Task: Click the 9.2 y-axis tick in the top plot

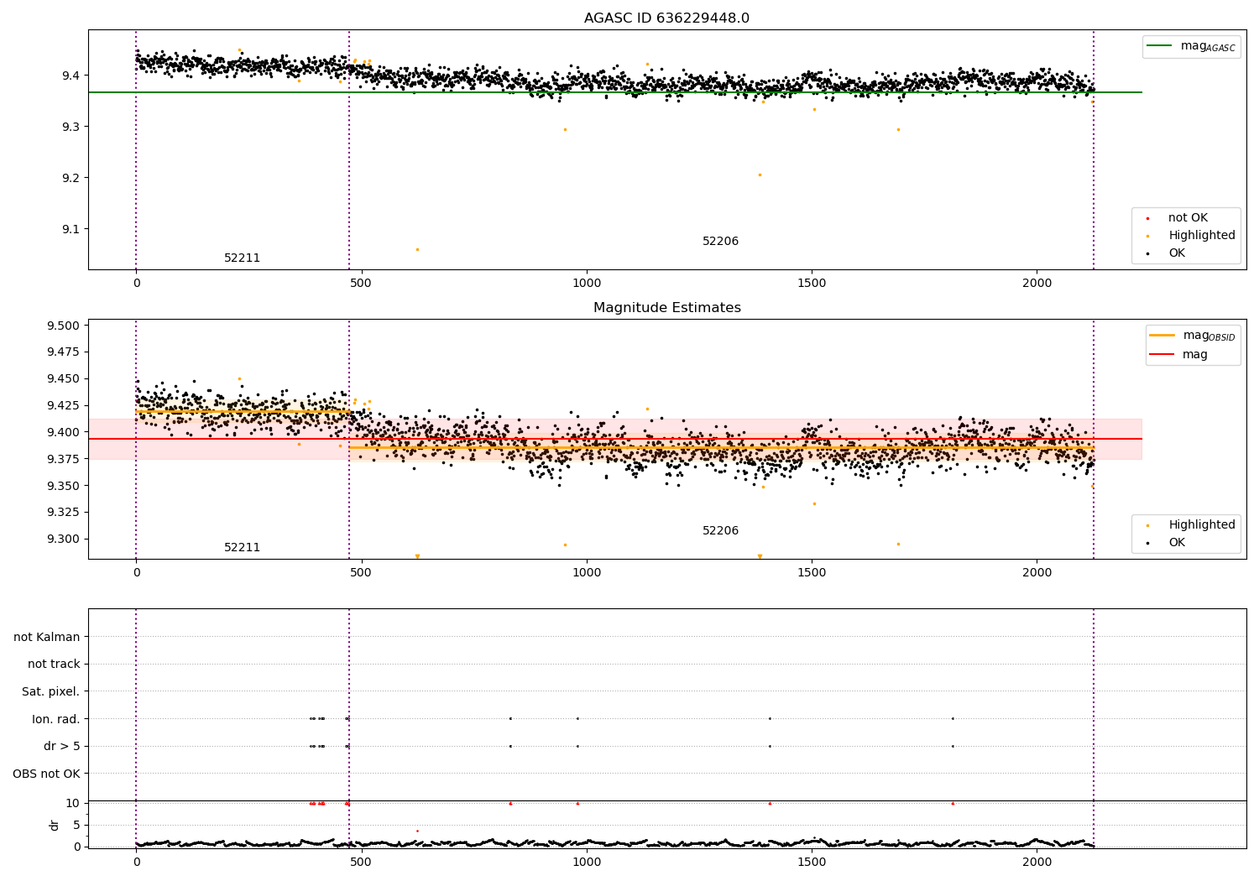Action: tap(69, 178)
